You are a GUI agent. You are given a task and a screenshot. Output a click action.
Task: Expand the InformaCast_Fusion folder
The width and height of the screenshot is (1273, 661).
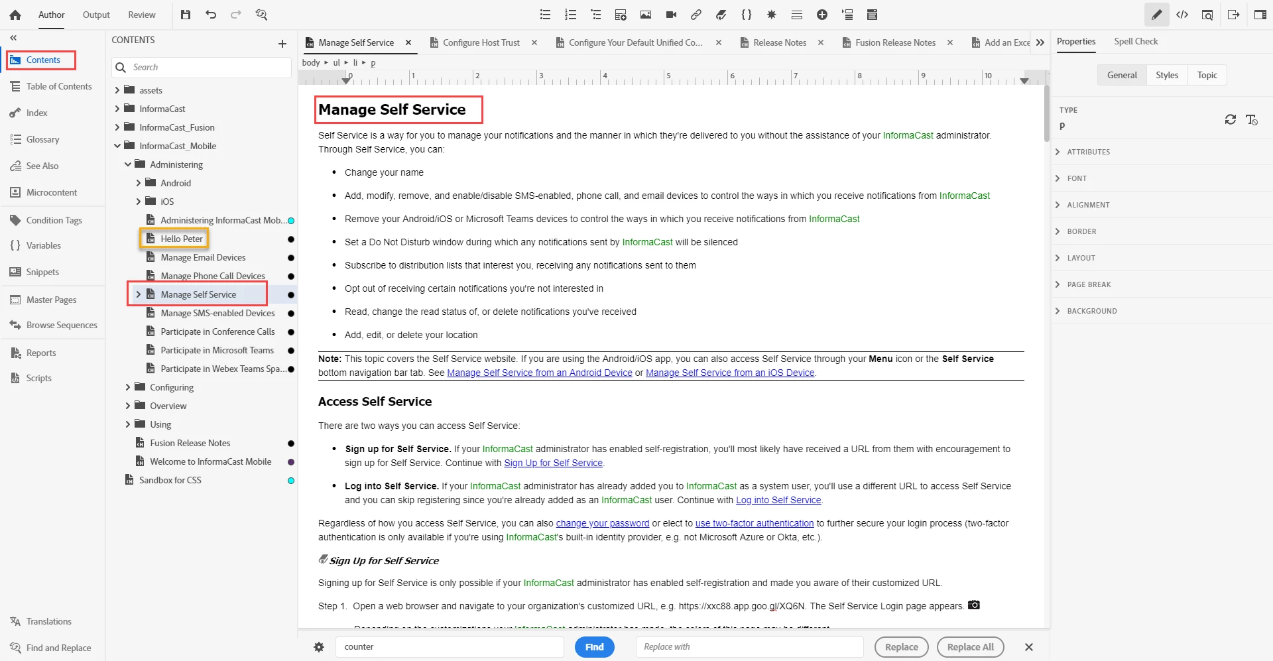(117, 127)
